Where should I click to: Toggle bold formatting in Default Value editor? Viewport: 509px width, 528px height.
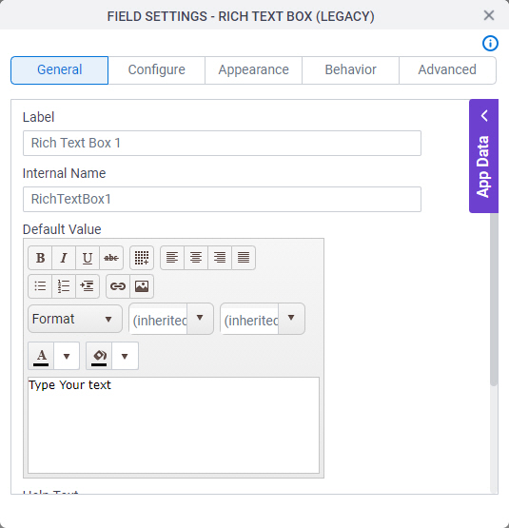(x=40, y=258)
